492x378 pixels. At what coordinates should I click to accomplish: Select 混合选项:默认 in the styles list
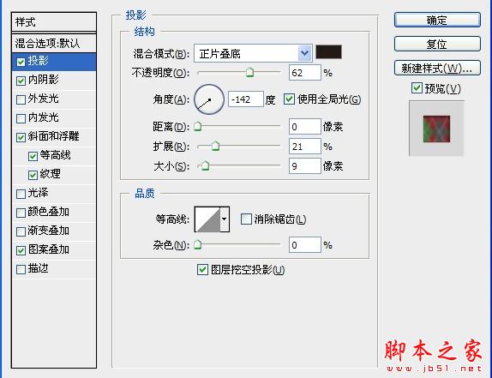(x=54, y=44)
